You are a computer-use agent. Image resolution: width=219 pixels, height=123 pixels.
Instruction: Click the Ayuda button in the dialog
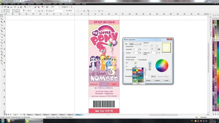coord(166,80)
